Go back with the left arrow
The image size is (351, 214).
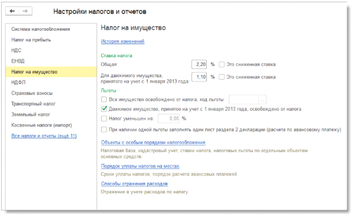[12, 11]
